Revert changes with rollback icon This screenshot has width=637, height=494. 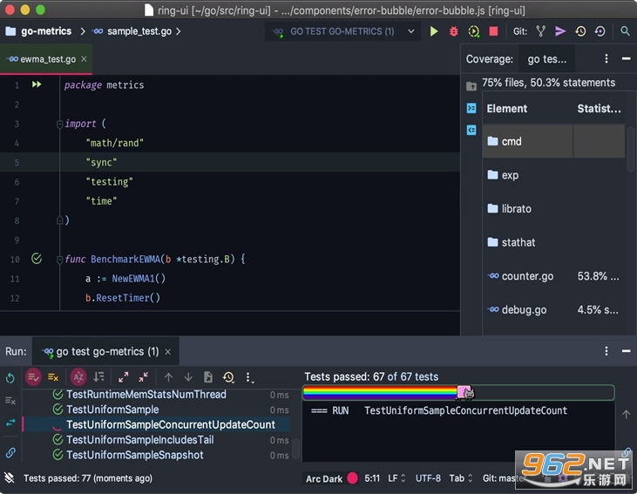tap(600, 31)
